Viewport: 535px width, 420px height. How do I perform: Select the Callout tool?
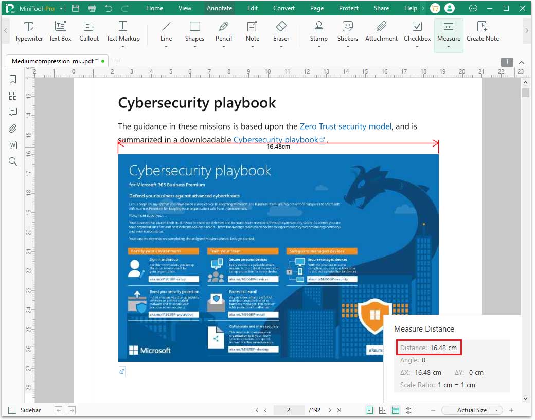click(89, 32)
